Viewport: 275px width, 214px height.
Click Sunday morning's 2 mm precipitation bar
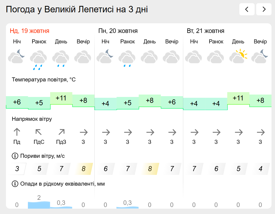(x=39, y=205)
